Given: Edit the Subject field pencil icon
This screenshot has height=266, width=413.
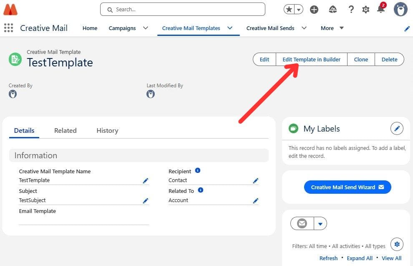Looking at the screenshot, I should click(x=146, y=200).
